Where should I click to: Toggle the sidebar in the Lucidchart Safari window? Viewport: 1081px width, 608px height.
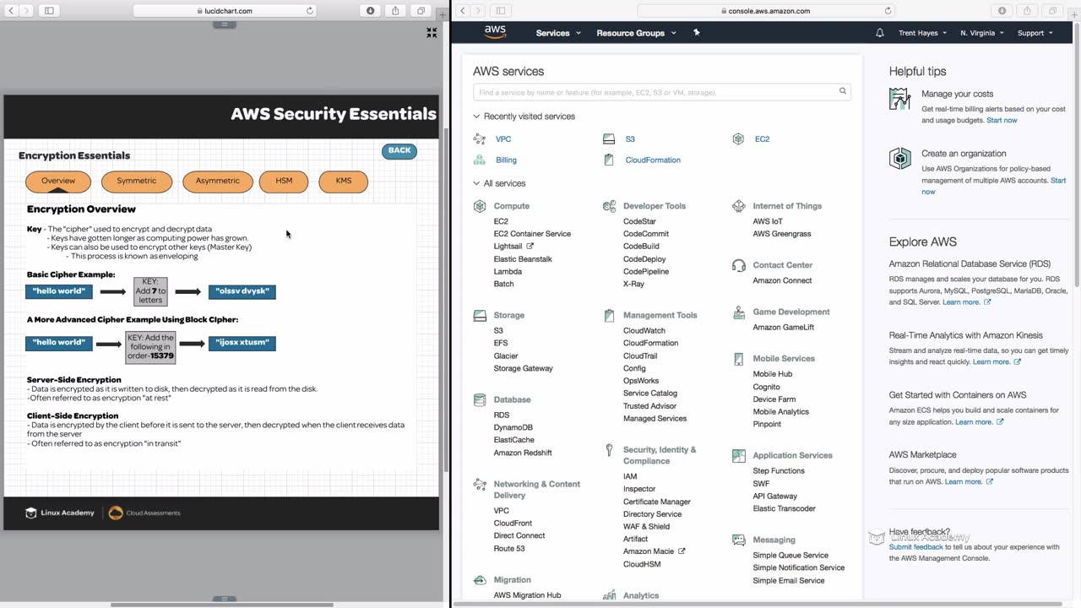click(49, 11)
